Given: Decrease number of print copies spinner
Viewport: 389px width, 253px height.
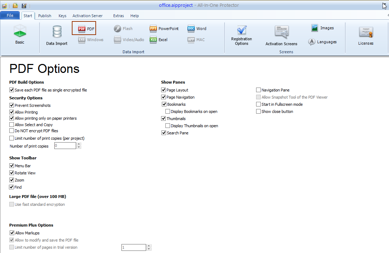Looking at the screenshot, I should tap(79, 147).
